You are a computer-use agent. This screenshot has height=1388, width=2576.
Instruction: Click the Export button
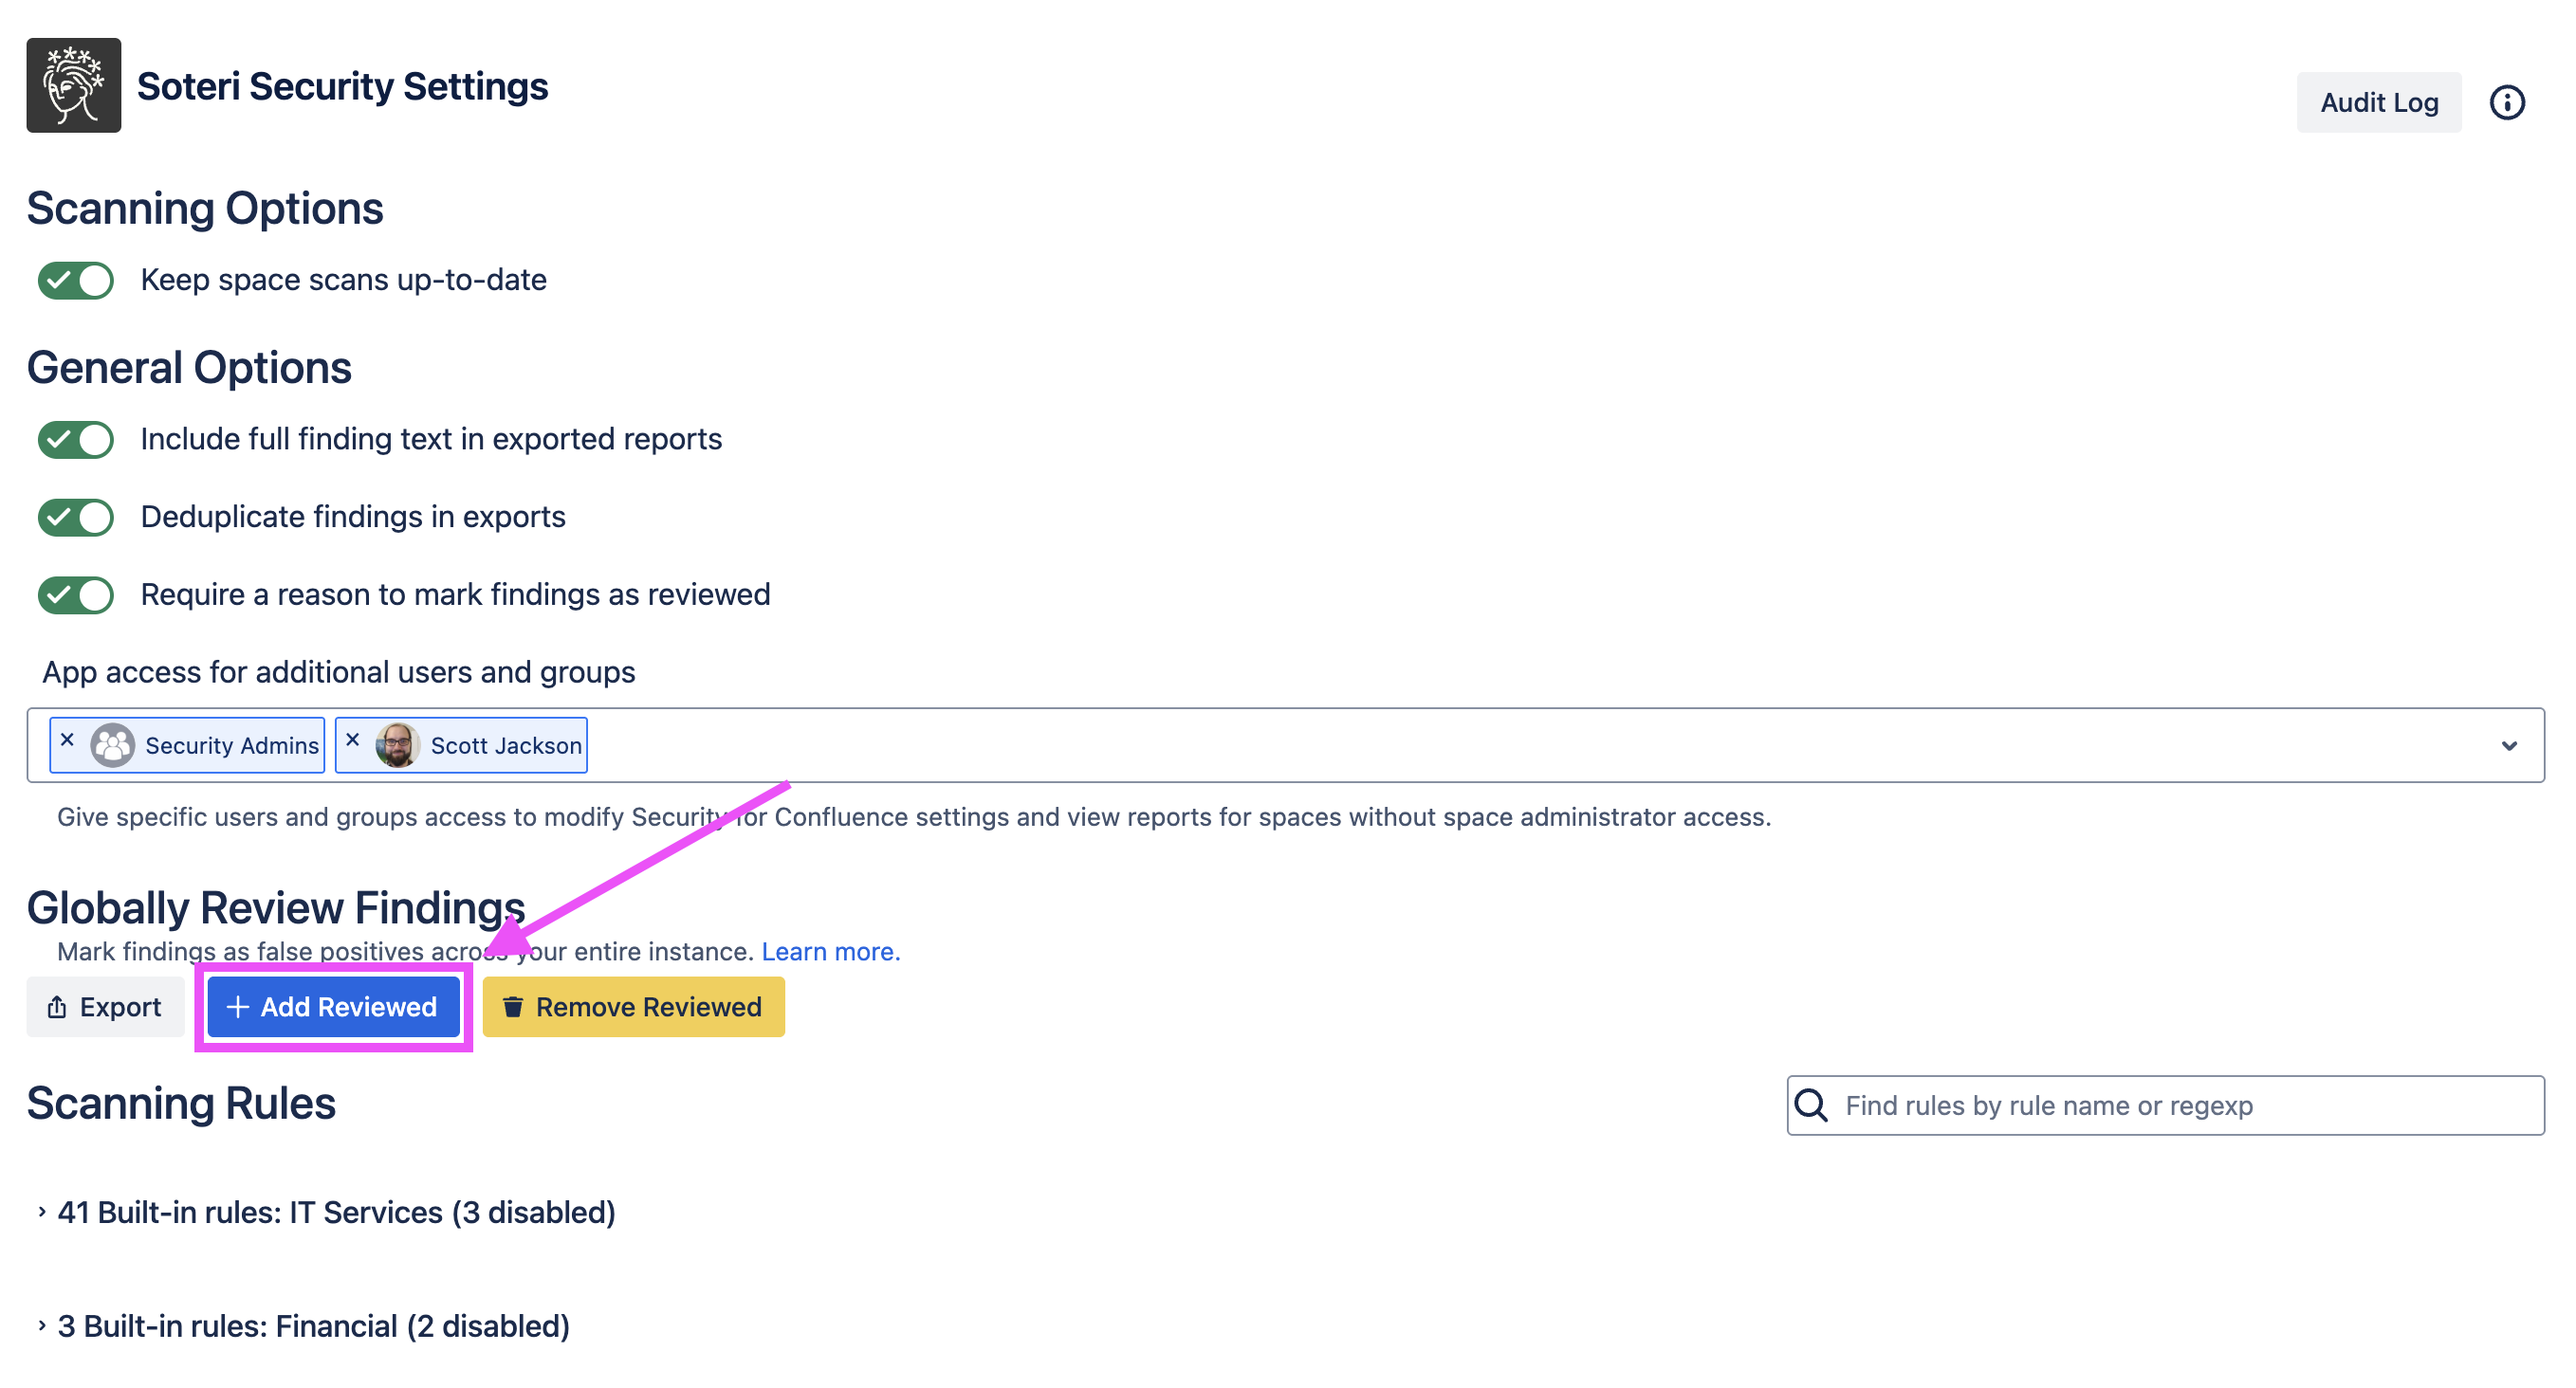pyautogui.click(x=105, y=1007)
